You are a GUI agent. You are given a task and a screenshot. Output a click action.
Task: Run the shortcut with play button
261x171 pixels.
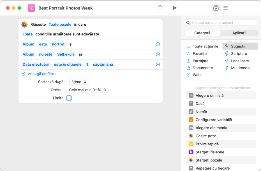click(175, 8)
